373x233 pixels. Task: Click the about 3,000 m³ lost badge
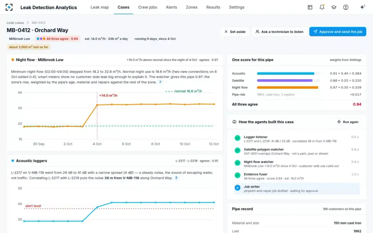(29, 47)
